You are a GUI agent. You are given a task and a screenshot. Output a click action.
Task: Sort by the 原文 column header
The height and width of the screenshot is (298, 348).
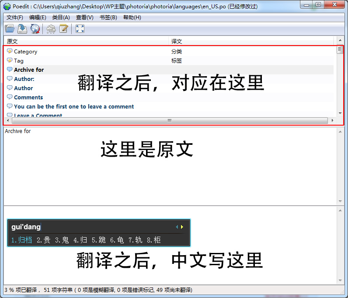coord(12,41)
